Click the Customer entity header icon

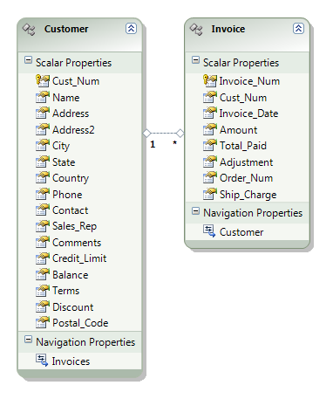point(29,30)
